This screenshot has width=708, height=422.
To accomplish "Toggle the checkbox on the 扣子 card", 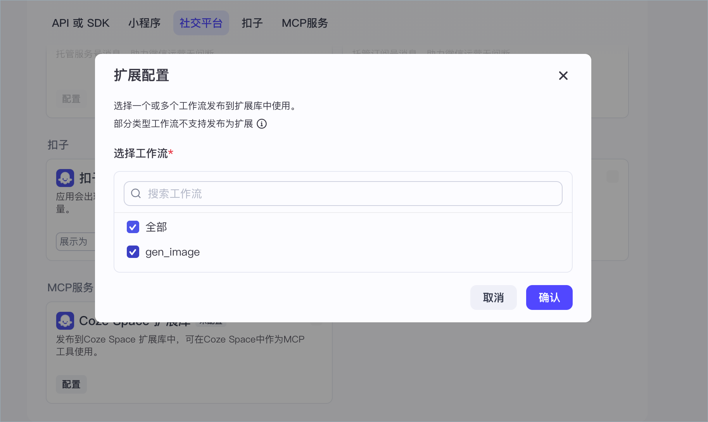I will (612, 176).
